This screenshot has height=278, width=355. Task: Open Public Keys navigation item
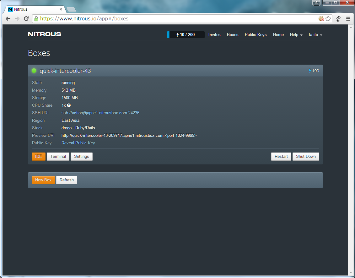coord(255,35)
